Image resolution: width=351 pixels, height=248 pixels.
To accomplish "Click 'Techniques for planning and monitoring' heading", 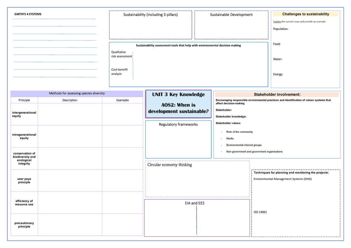I will pos(291,173).
